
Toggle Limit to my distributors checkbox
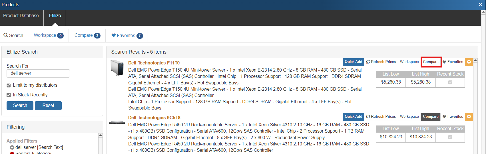(9, 85)
